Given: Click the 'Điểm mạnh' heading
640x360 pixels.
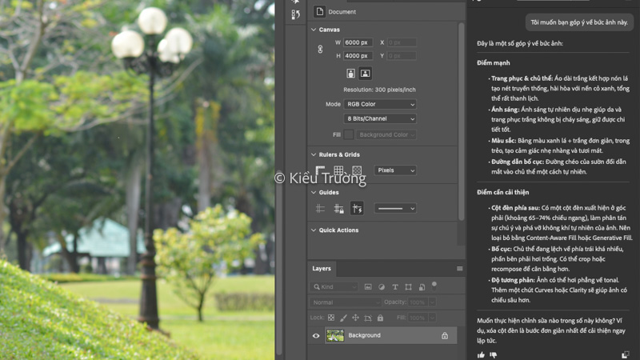Looking at the screenshot, I should (493, 63).
